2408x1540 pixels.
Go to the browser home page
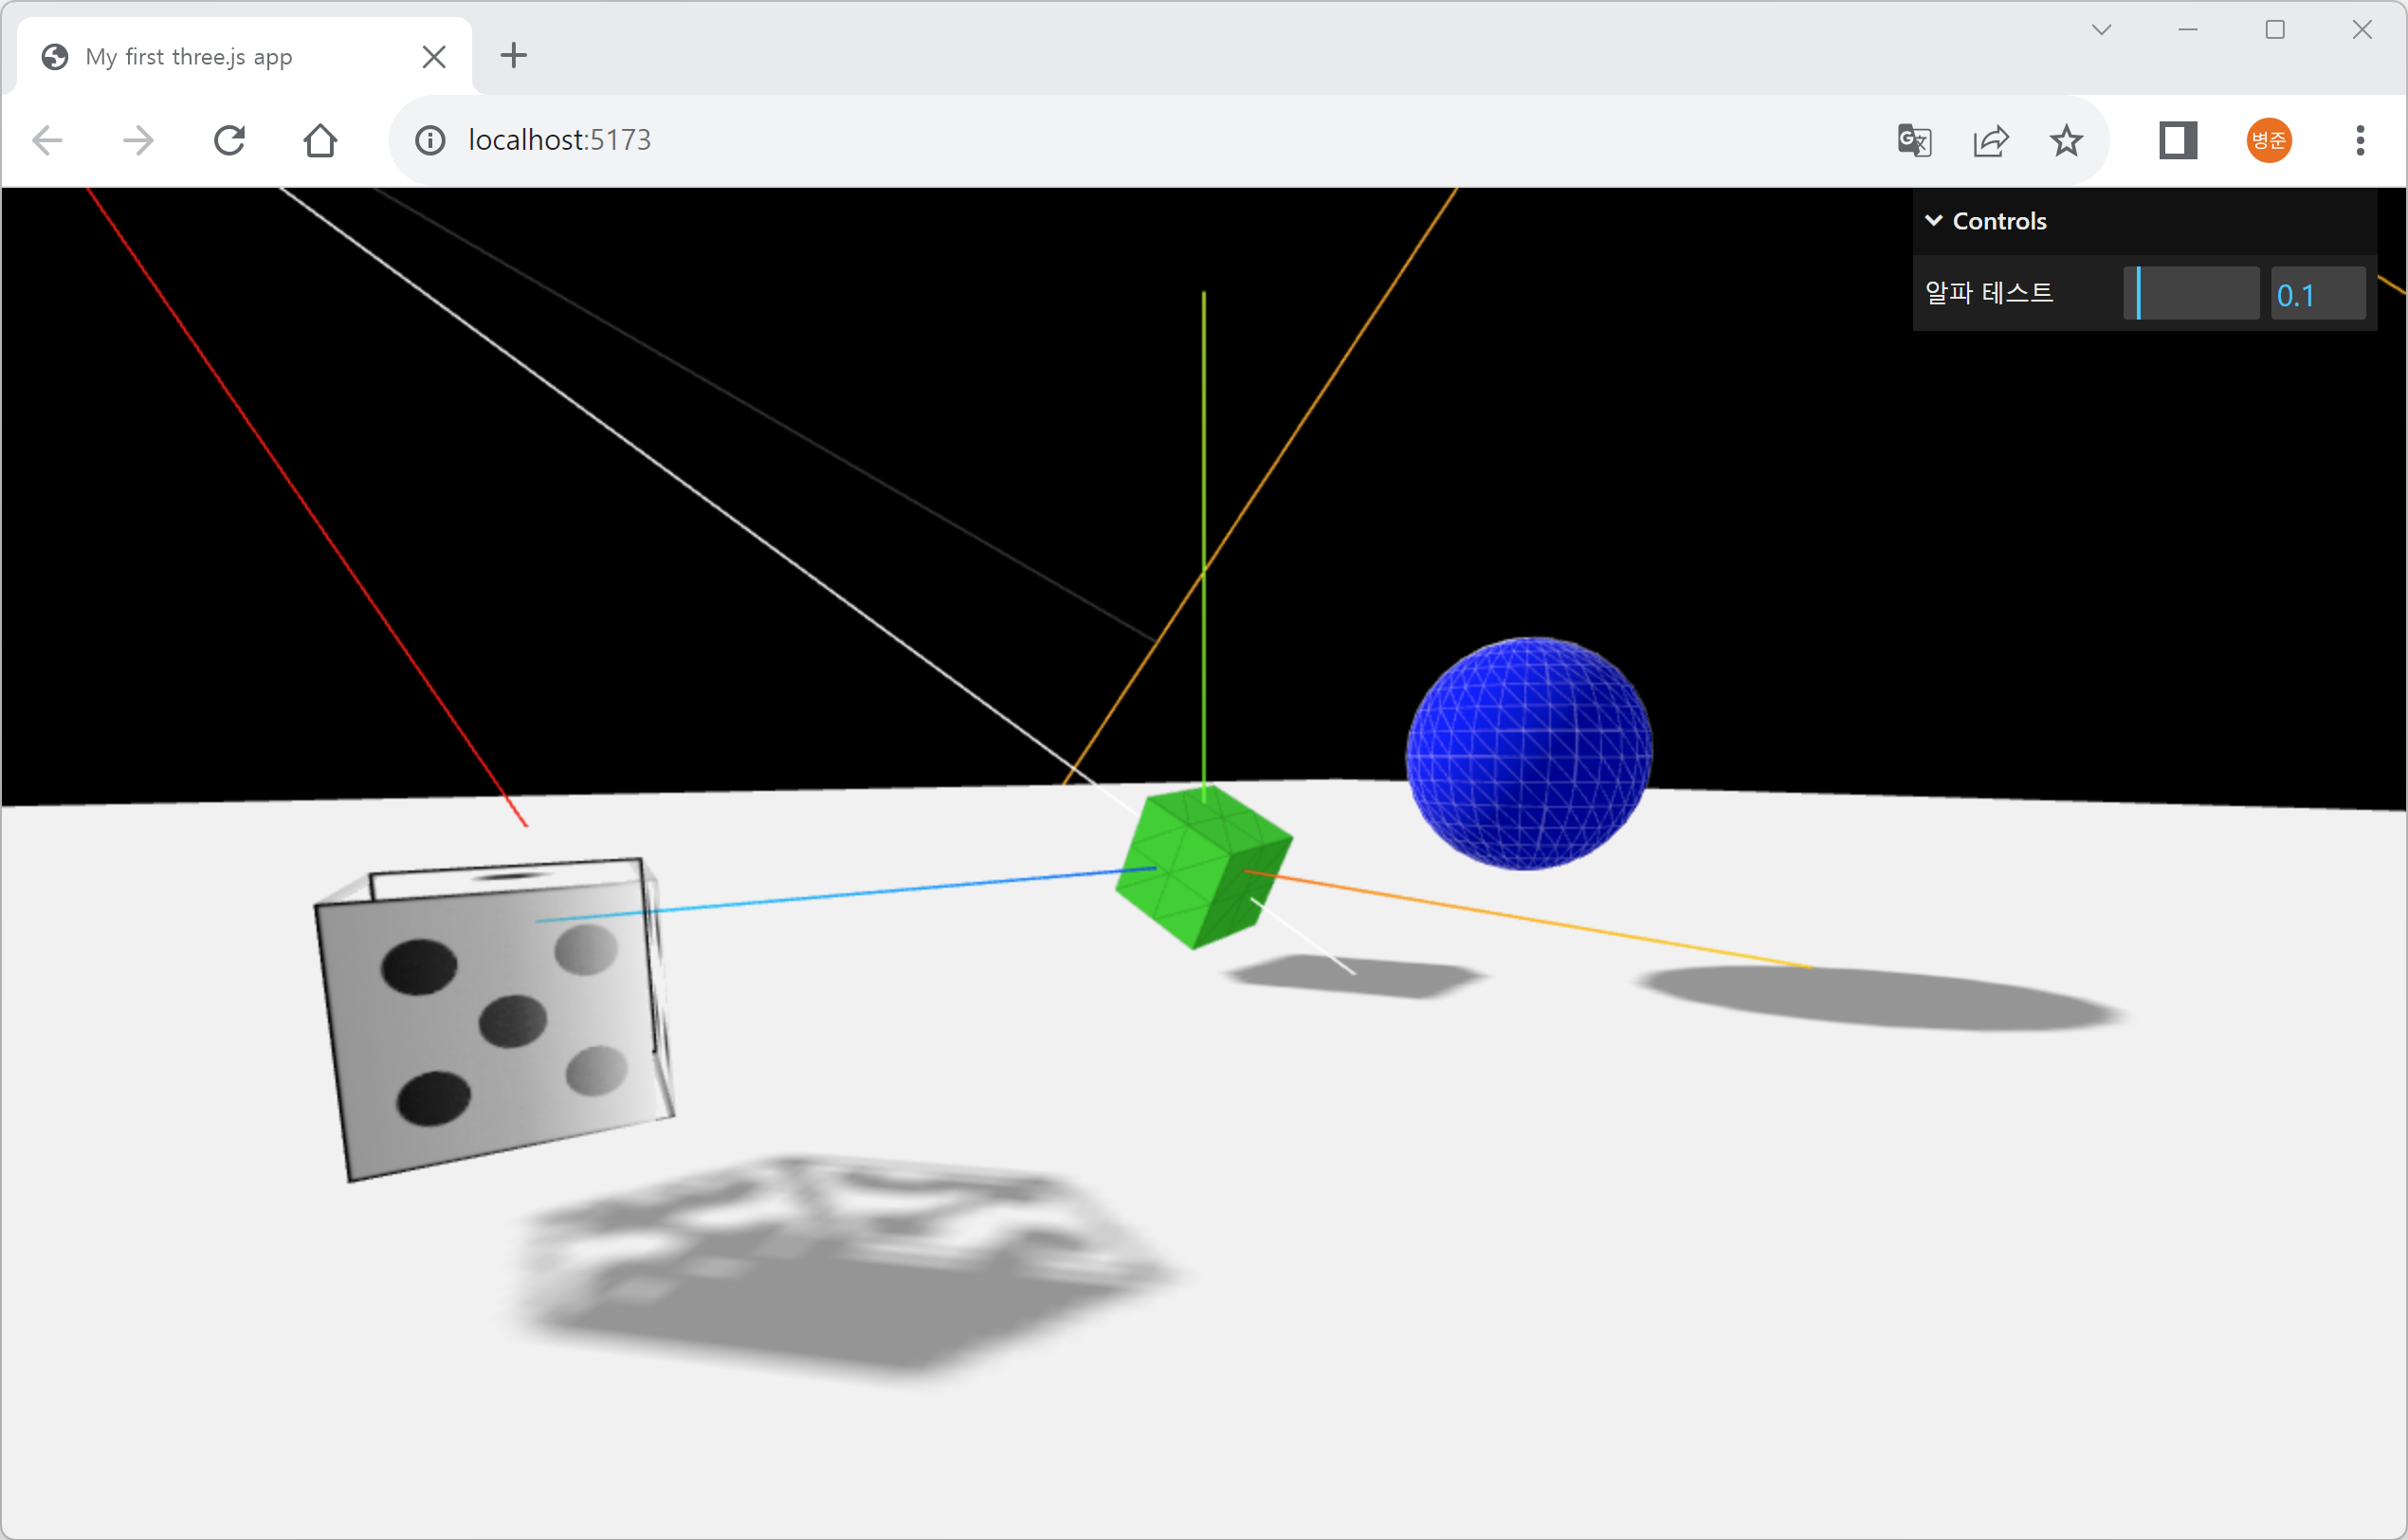click(320, 140)
